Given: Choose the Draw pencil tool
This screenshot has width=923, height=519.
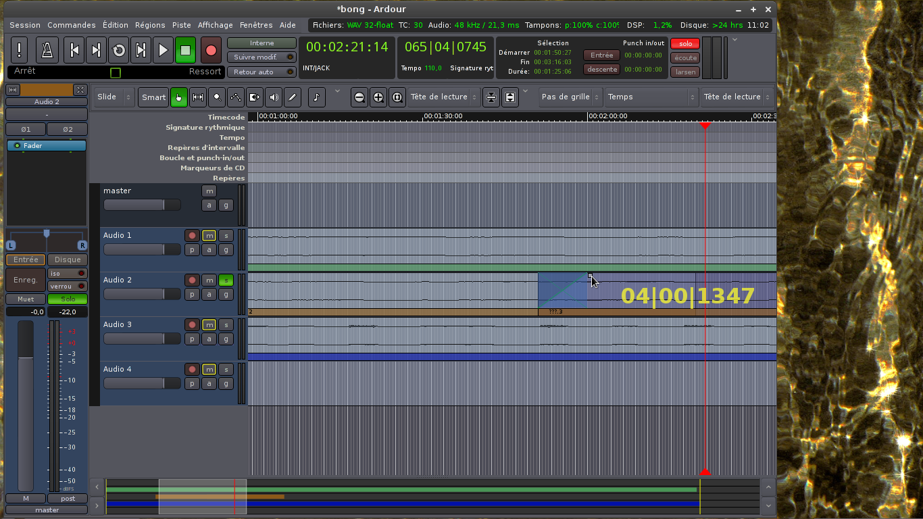Looking at the screenshot, I should tap(292, 97).
